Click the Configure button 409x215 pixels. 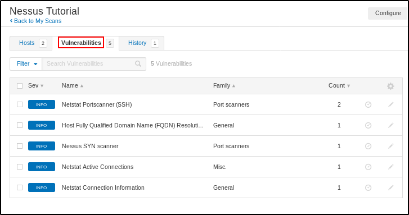tap(388, 13)
